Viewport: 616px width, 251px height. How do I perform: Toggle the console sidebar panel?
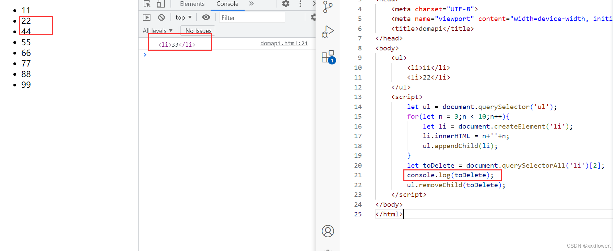[146, 17]
